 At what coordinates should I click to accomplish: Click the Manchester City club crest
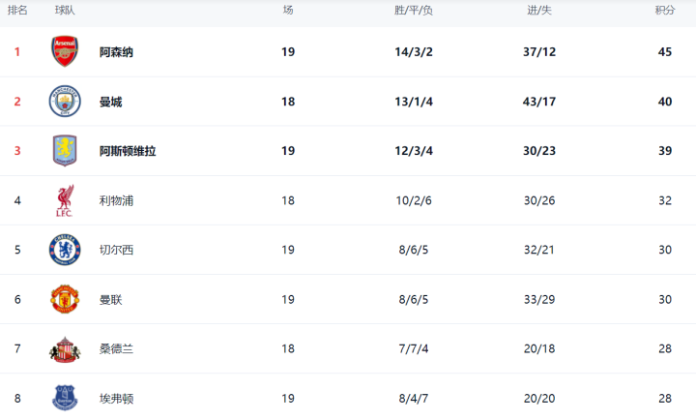65,102
